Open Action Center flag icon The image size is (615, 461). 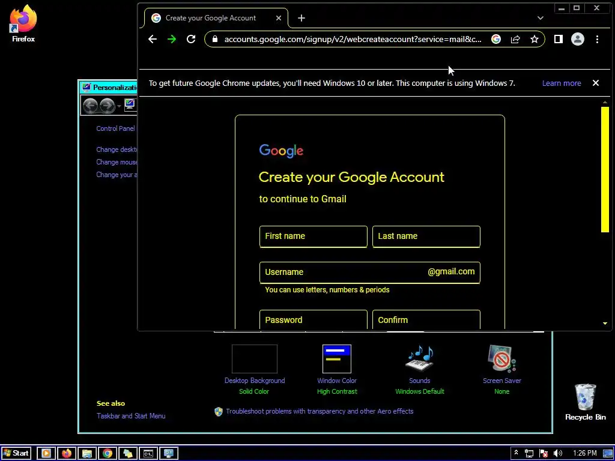pos(543,454)
